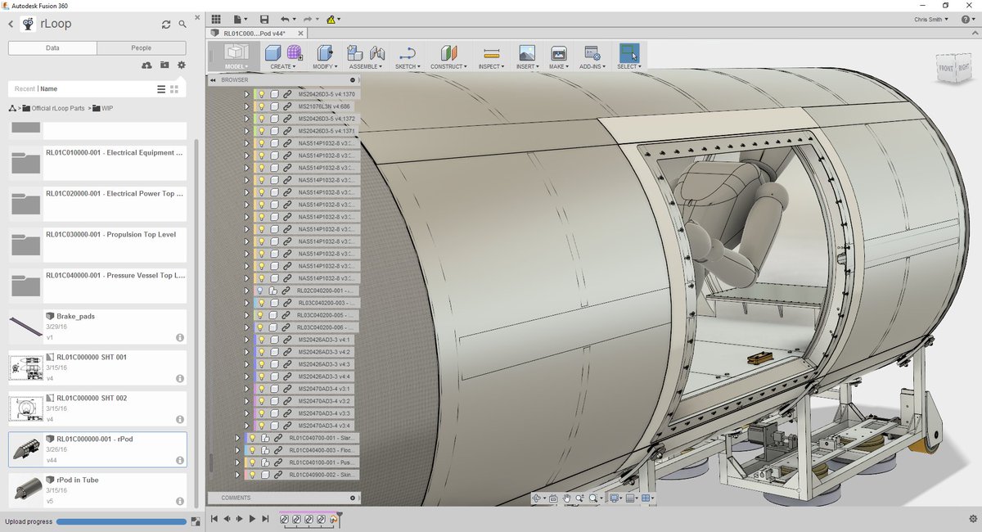Activate the Select tool icon
Screen dimensions: 982x532
(628, 53)
